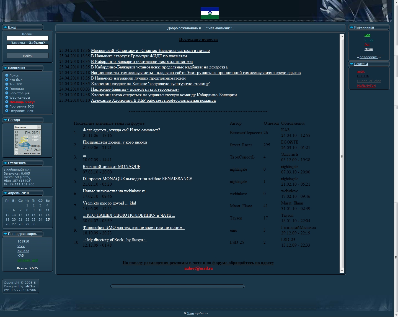Screen dimensions: 398x317
Task: Open the Нальчик city dropdown
Action: pyautogui.click(x=39, y=127)
